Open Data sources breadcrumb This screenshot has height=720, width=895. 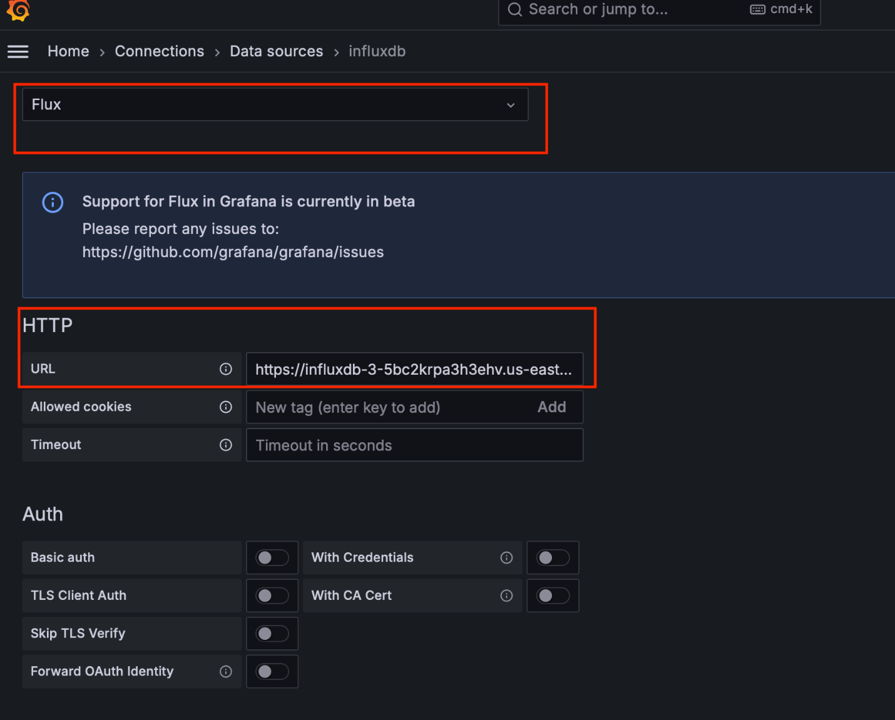point(277,51)
